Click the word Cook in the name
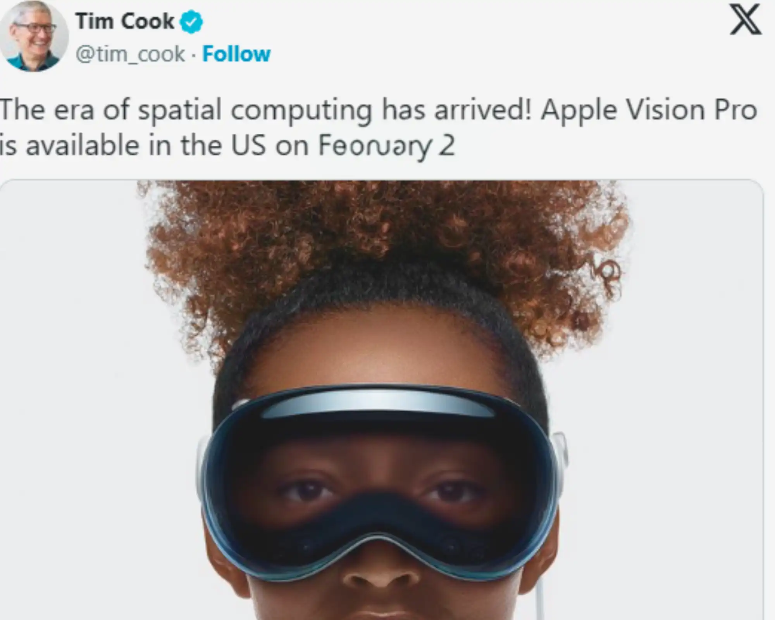 [148, 21]
